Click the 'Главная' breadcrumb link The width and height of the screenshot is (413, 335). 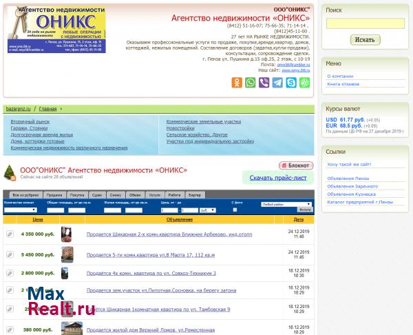pyautogui.click(x=47, y=109)
